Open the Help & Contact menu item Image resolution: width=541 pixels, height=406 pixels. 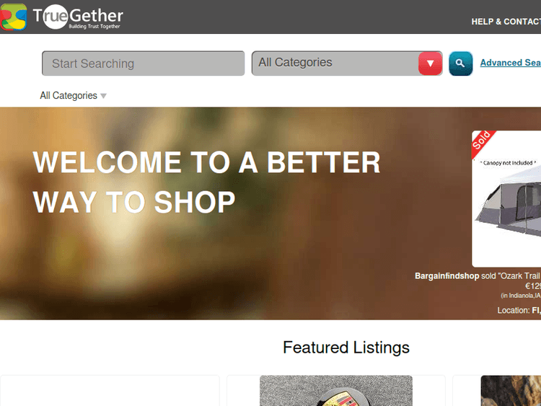pos(506,22)
